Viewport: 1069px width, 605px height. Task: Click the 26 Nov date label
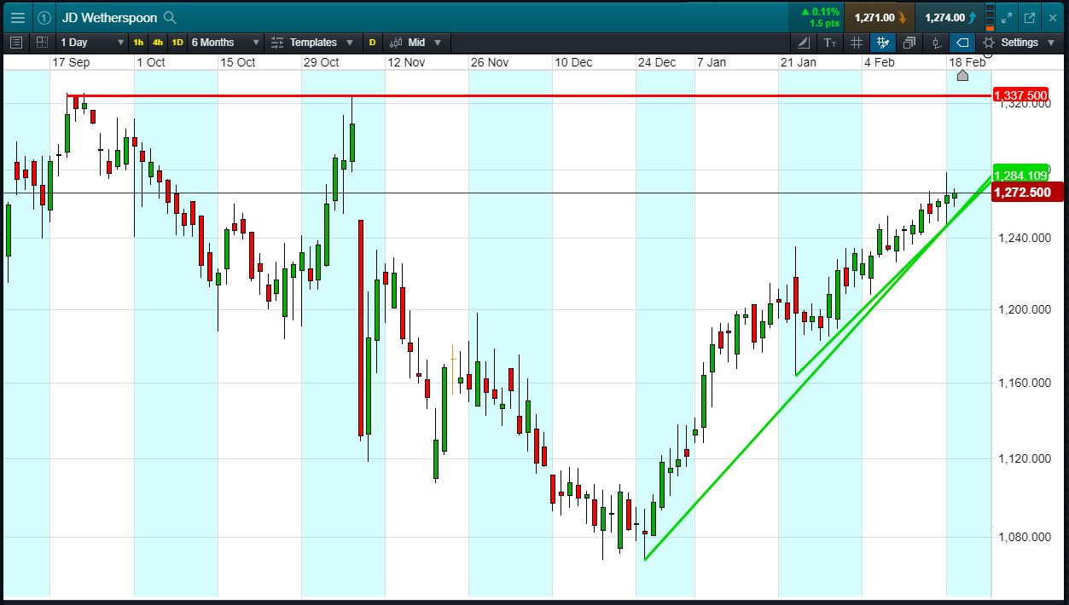tap(490, 62)
